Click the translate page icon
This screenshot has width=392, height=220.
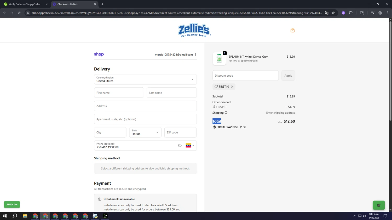pos(327,13)
